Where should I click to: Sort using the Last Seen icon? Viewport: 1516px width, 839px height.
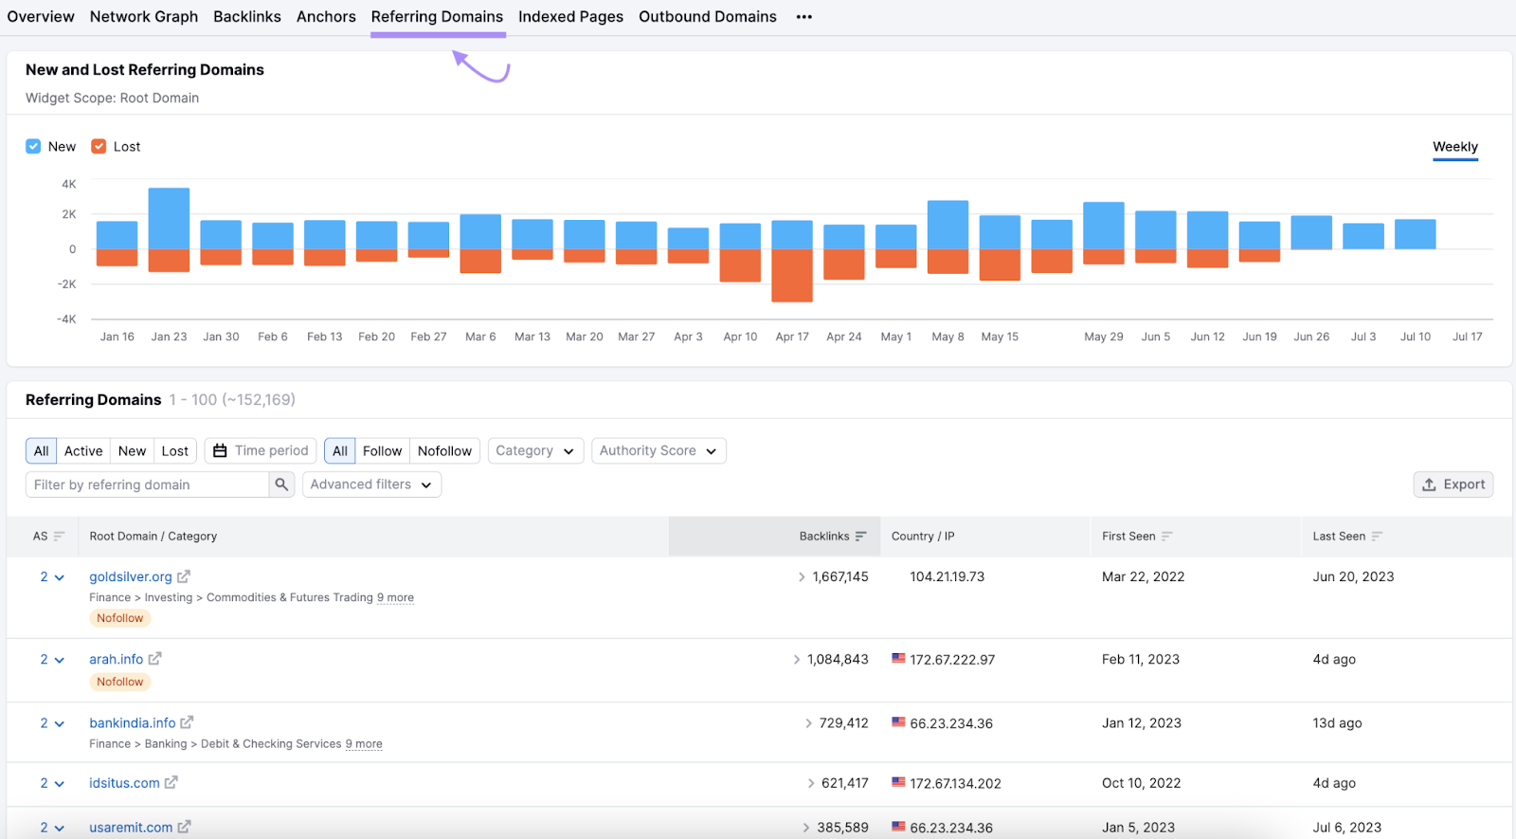1377,537
